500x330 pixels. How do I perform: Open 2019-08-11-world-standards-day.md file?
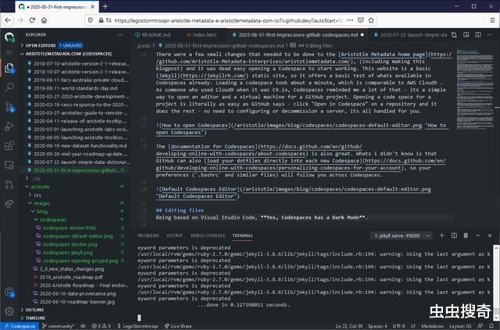coord(75,88)
